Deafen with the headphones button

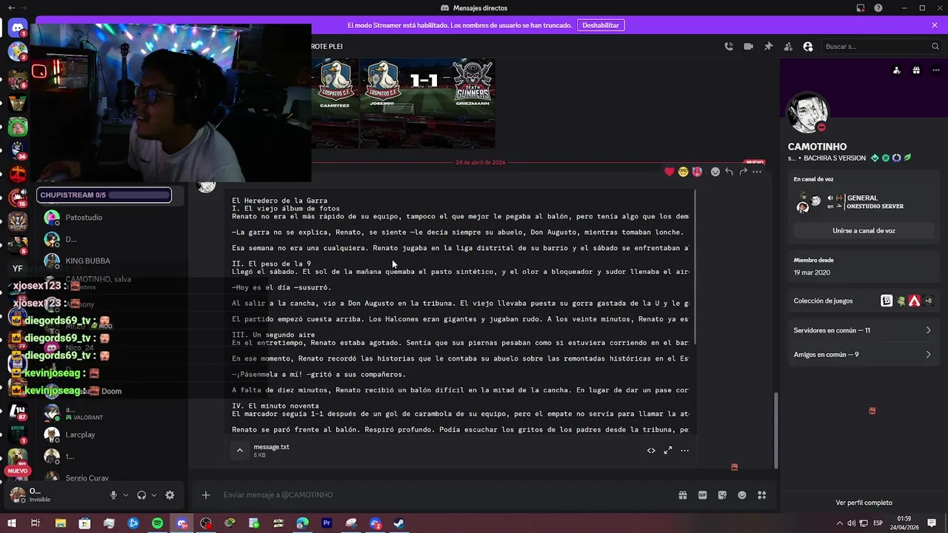[x=141, y=495]
